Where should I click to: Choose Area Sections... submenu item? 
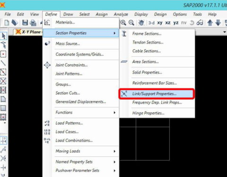tap(157, 62)
